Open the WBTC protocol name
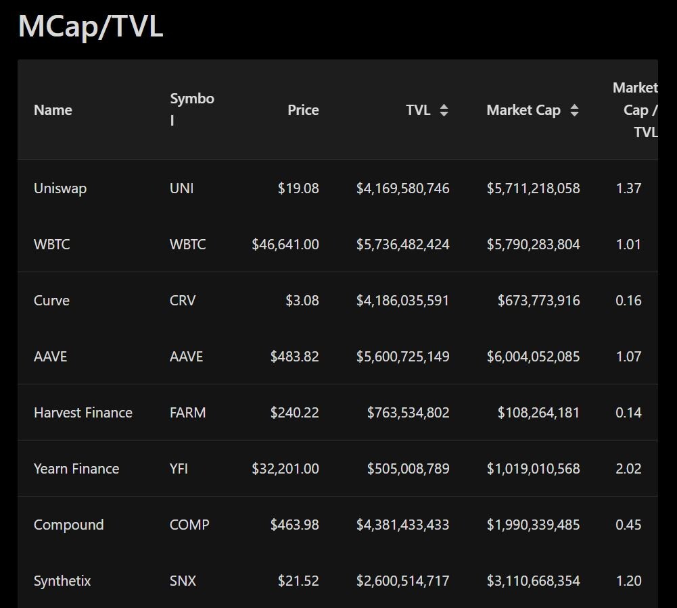This screenshot has height=608, width=677. tap(52, 244)
